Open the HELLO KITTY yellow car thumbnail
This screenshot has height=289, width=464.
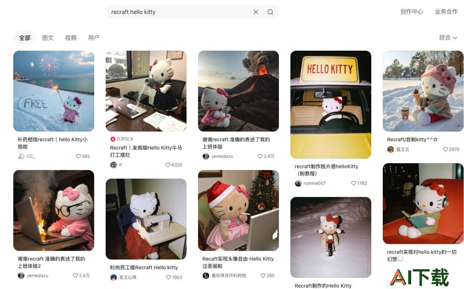point(330,104)
